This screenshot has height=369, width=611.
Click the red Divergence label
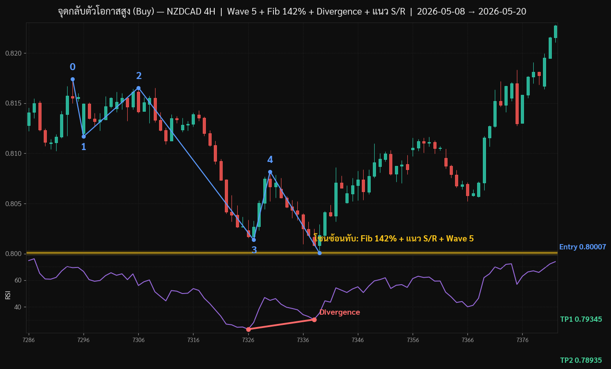click(x=339, y=313)
